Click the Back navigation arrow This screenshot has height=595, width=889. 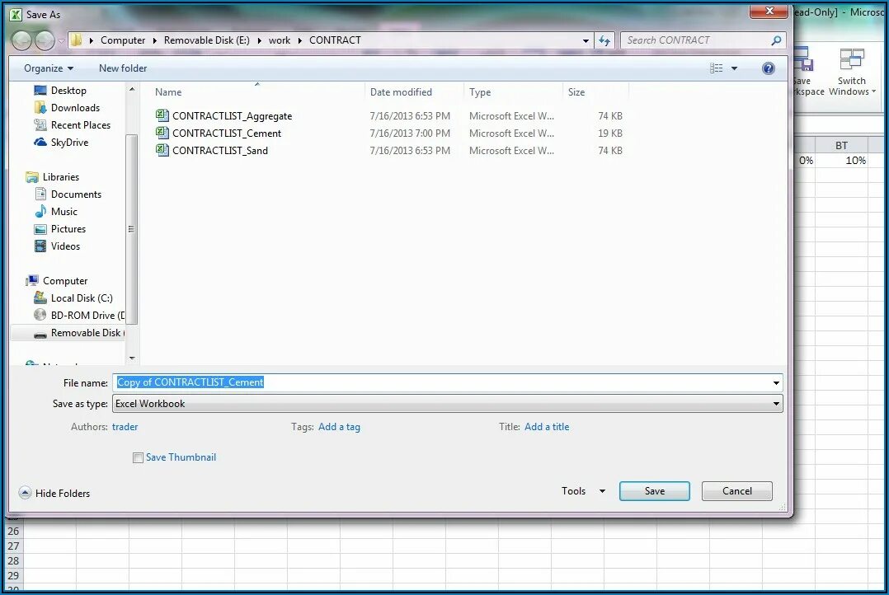pos(21,40)
